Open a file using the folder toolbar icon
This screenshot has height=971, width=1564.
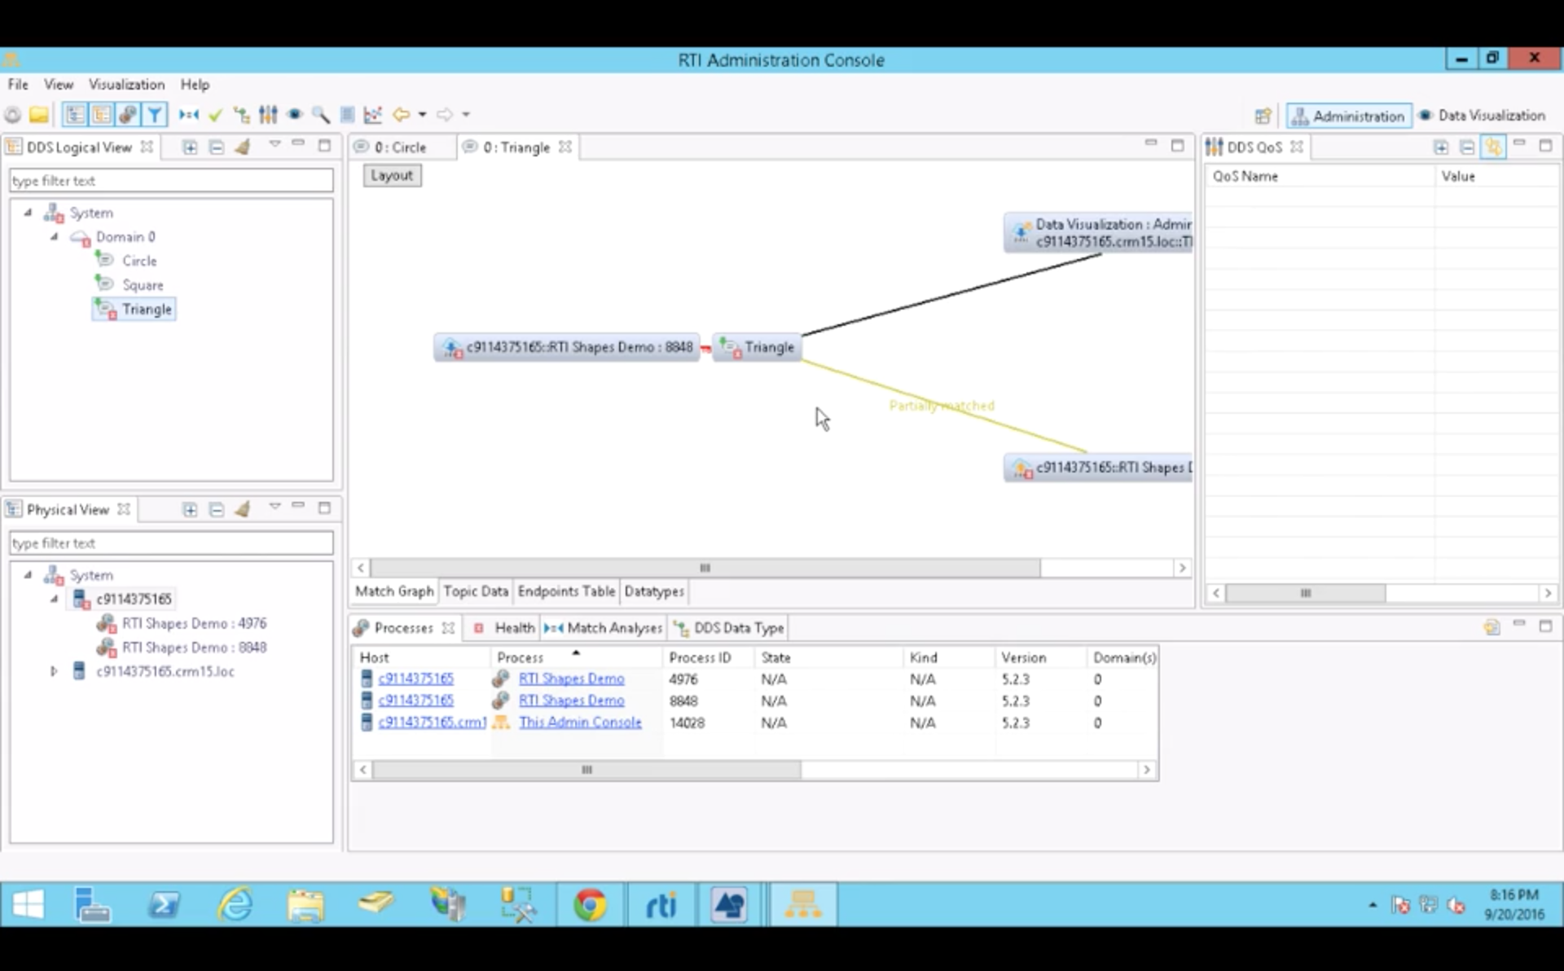pyautogui.click(x=39, y=114)
